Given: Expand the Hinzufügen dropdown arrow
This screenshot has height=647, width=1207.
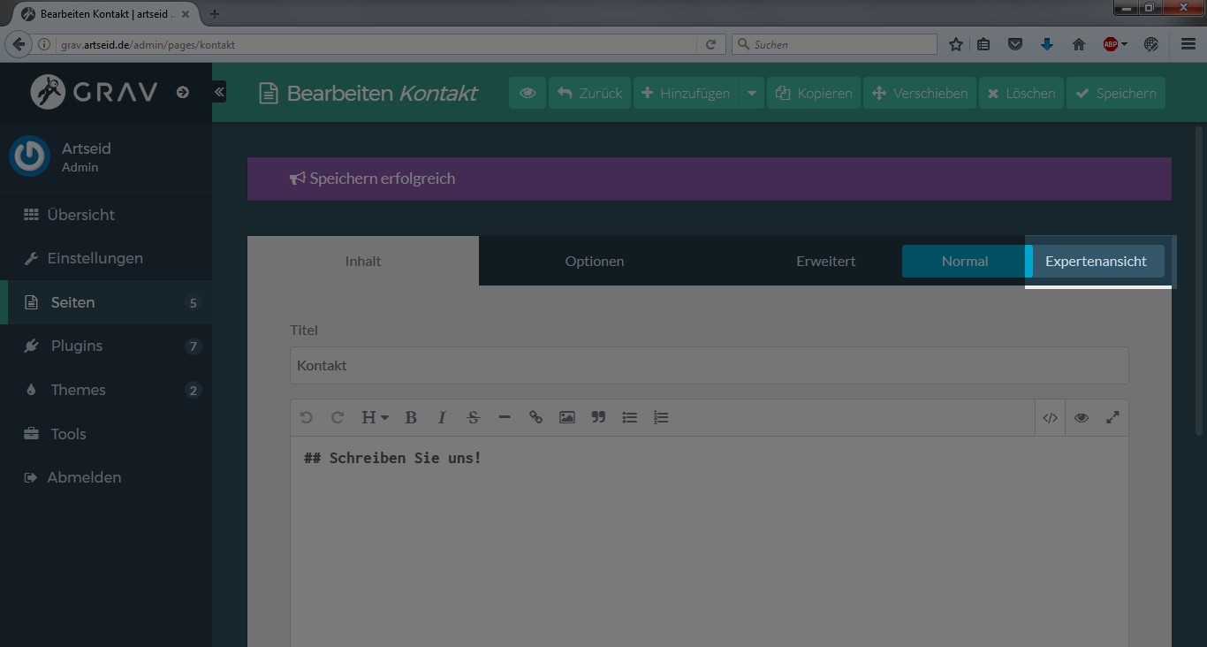Looking at the screenshot, I should coord(752,93).
